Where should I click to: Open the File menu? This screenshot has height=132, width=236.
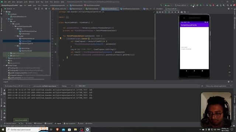pos(6,2)
